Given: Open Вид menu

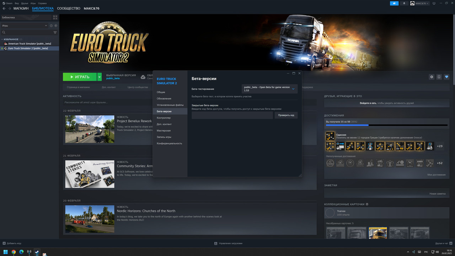Looking at the screenshot, I should (17, 3).
